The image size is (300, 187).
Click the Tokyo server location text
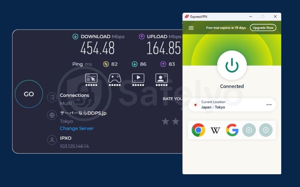click(66, 121)
